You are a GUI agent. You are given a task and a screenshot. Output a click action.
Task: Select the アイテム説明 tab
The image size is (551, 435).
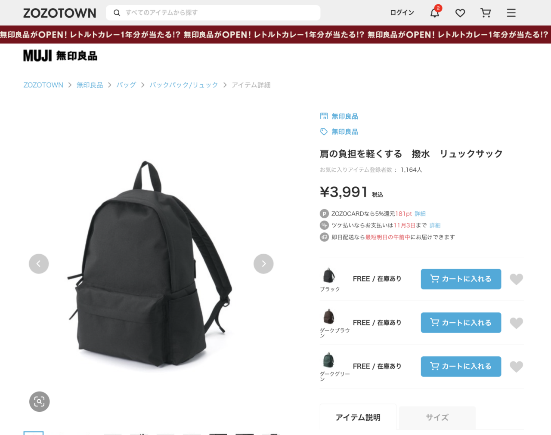tap(358, 417)
